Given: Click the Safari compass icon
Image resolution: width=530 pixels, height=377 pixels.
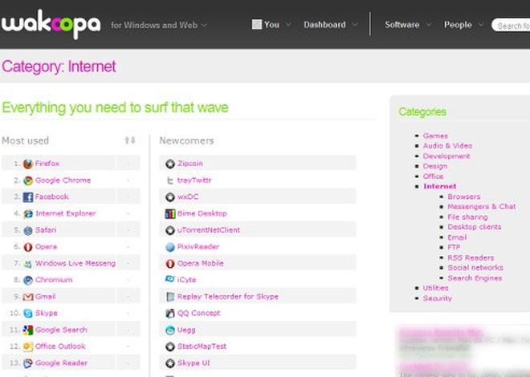Looking at the screenshot, I should click(x=28, y=230).
